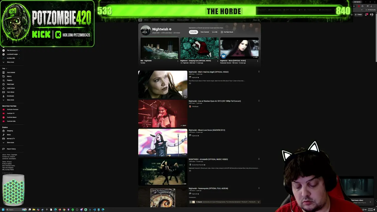Open Spotify from the taskbar
The height and width of the screenshot is (212, 377).
click(73, 210)
